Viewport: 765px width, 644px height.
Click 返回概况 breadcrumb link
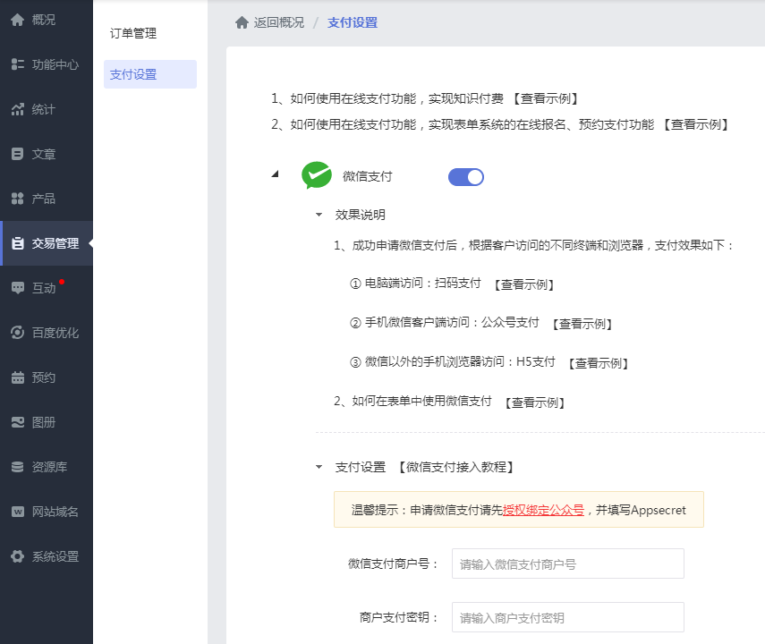[x=278, y=22]
